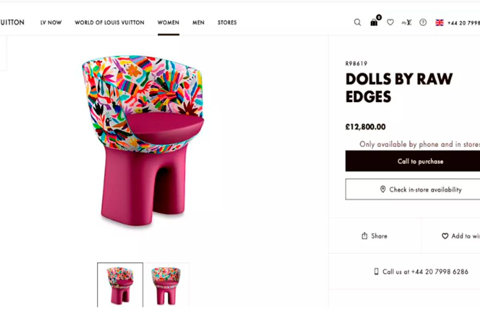The image size is (480, 320).
Task: Click the header wishlist heart icon
Action: click(x=390, y=22)
